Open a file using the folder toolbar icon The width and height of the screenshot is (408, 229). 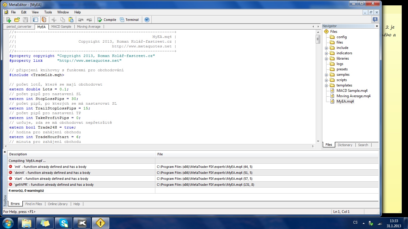click(x=17, y=20)
